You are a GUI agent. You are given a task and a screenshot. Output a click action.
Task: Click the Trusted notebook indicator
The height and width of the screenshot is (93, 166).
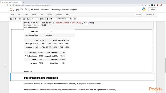pos(138,15)
